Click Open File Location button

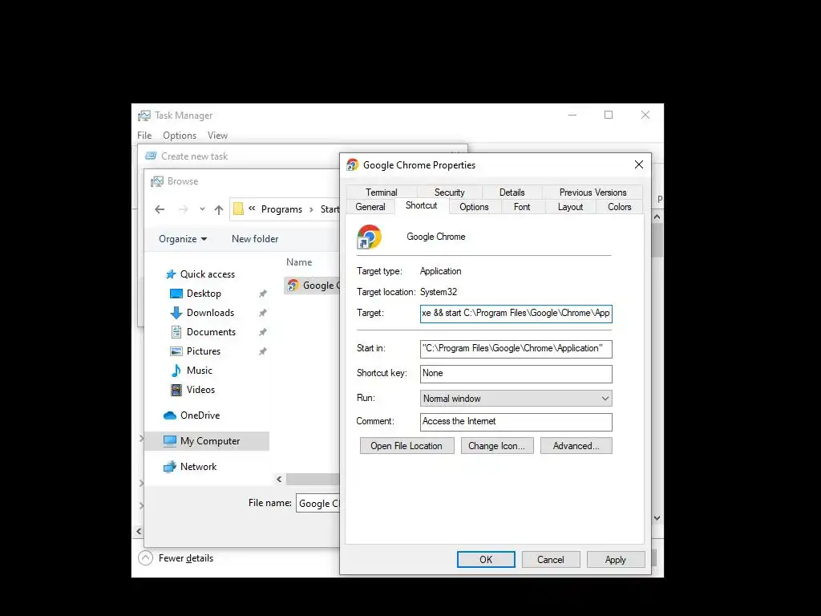click(x=406, y=446)
